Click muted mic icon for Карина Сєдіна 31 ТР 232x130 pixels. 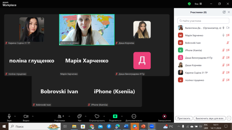click(223, 73)
